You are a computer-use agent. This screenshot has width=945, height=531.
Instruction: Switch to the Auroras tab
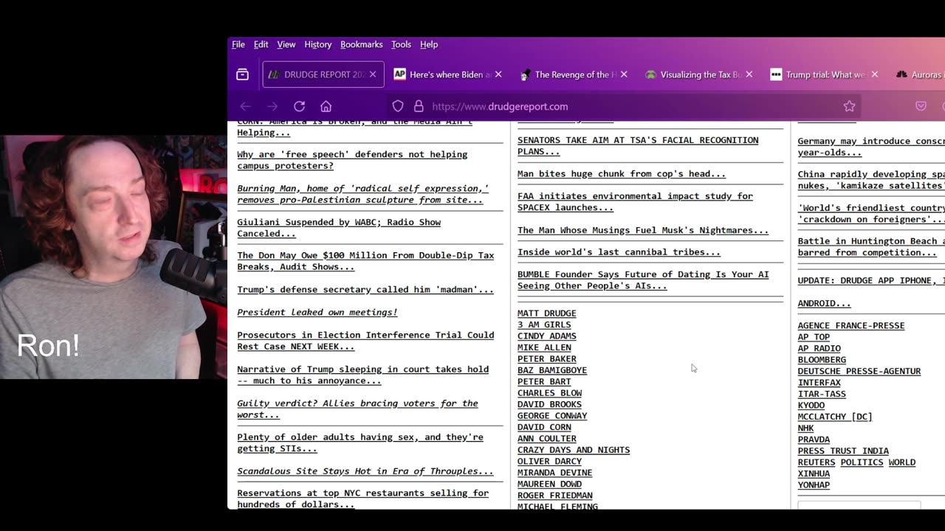pyautogui.click(x=919, y=74)
